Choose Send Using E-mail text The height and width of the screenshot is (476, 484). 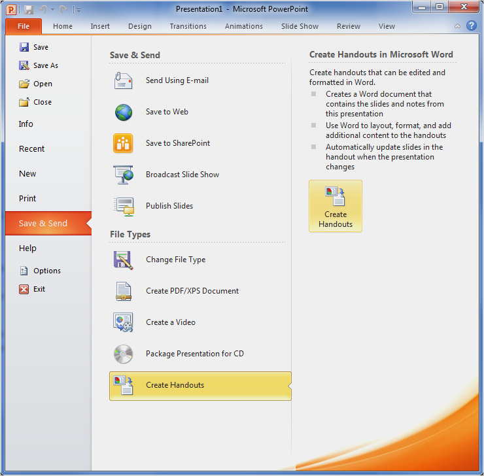click(177, 80)
